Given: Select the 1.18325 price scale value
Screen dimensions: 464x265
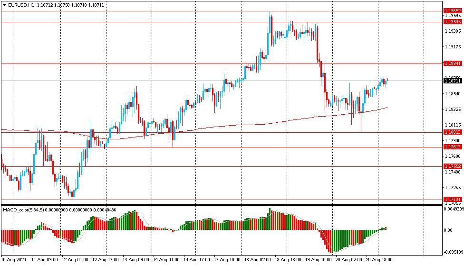Looking at the screenshot, I should 453,110.
